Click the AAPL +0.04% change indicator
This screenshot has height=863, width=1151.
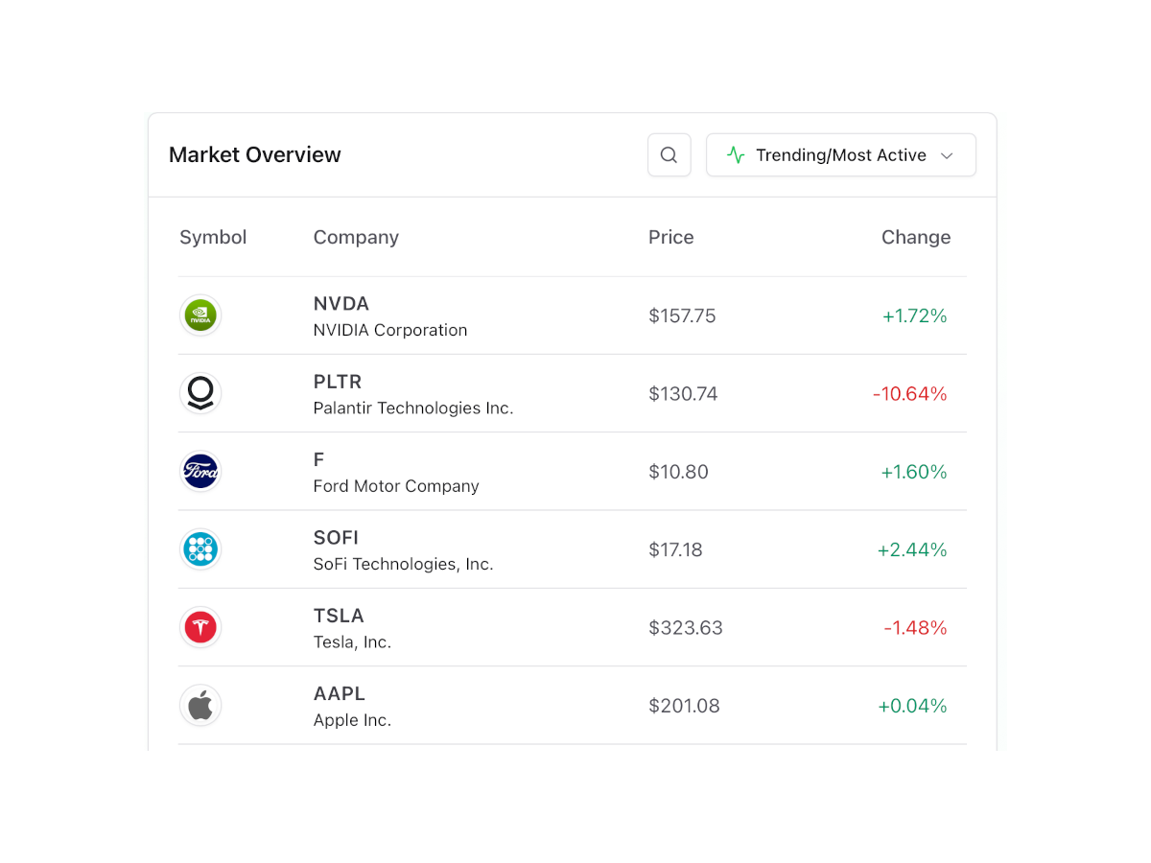[x=912, y=705]
